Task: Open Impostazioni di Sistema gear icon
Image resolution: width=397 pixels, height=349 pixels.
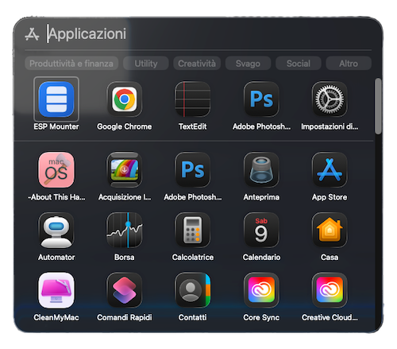Action: pyautogui.click(x=330, y=99)
